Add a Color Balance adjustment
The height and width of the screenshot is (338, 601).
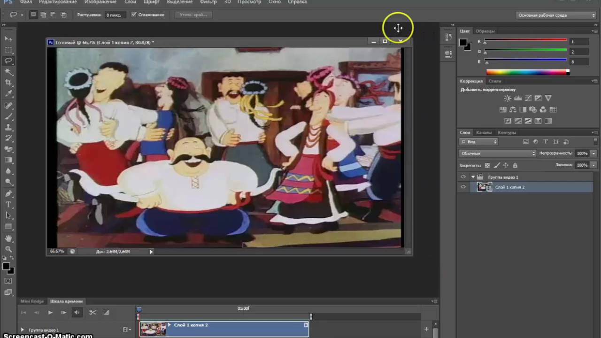(513, 109)
